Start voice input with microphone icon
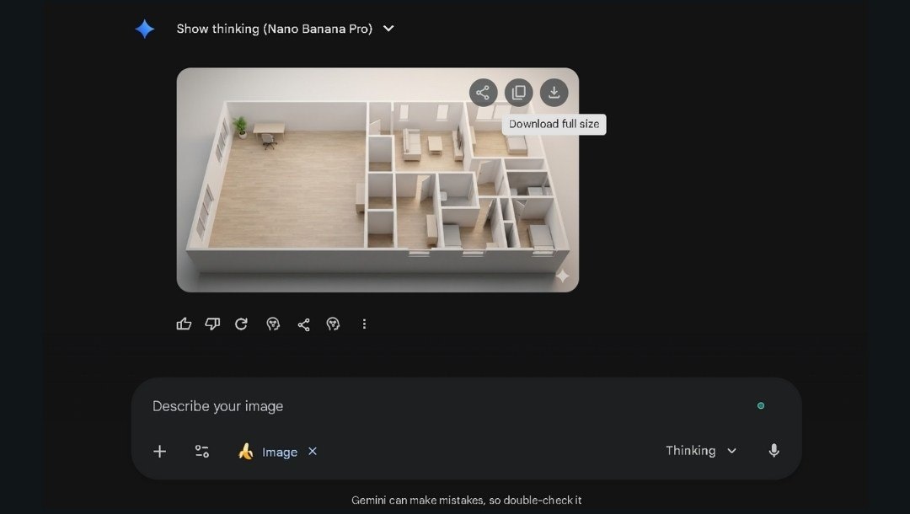The image size is (910, 514). 773,451
